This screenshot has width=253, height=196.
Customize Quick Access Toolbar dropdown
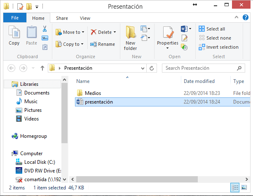tap(37, 7)
